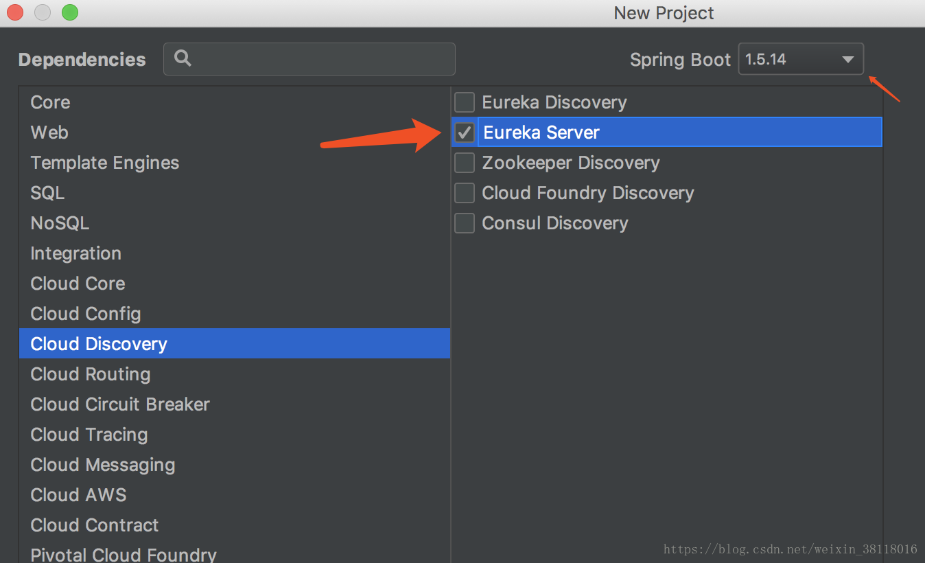This screenshot has height=563, width=925.
Task: Check the Cloud Foundry Discovery option
Action: click(465, 193)
